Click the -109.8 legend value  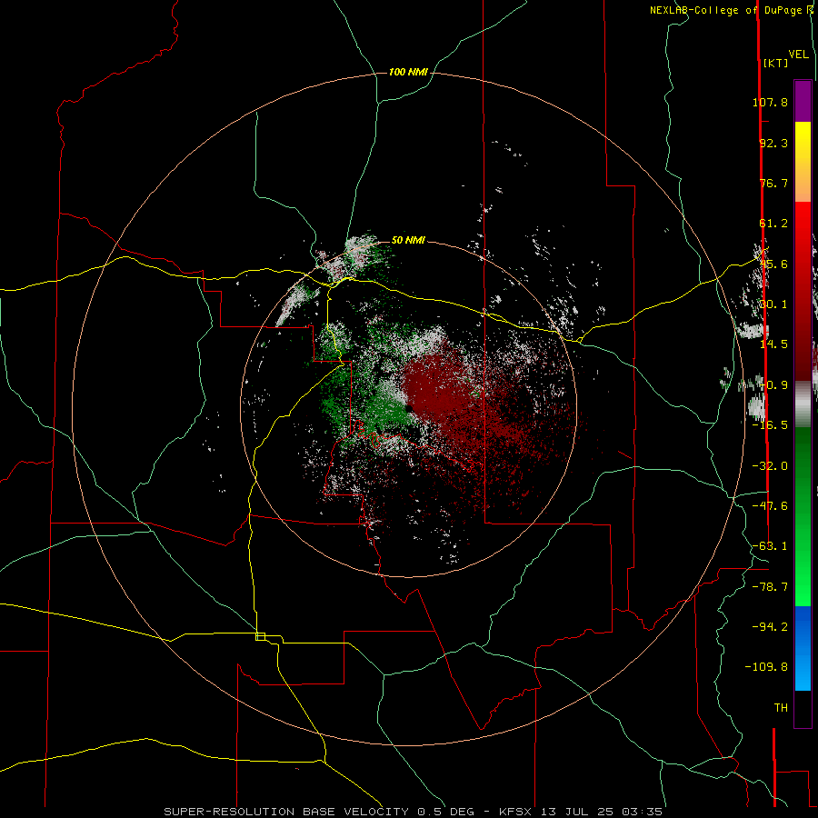766,667
